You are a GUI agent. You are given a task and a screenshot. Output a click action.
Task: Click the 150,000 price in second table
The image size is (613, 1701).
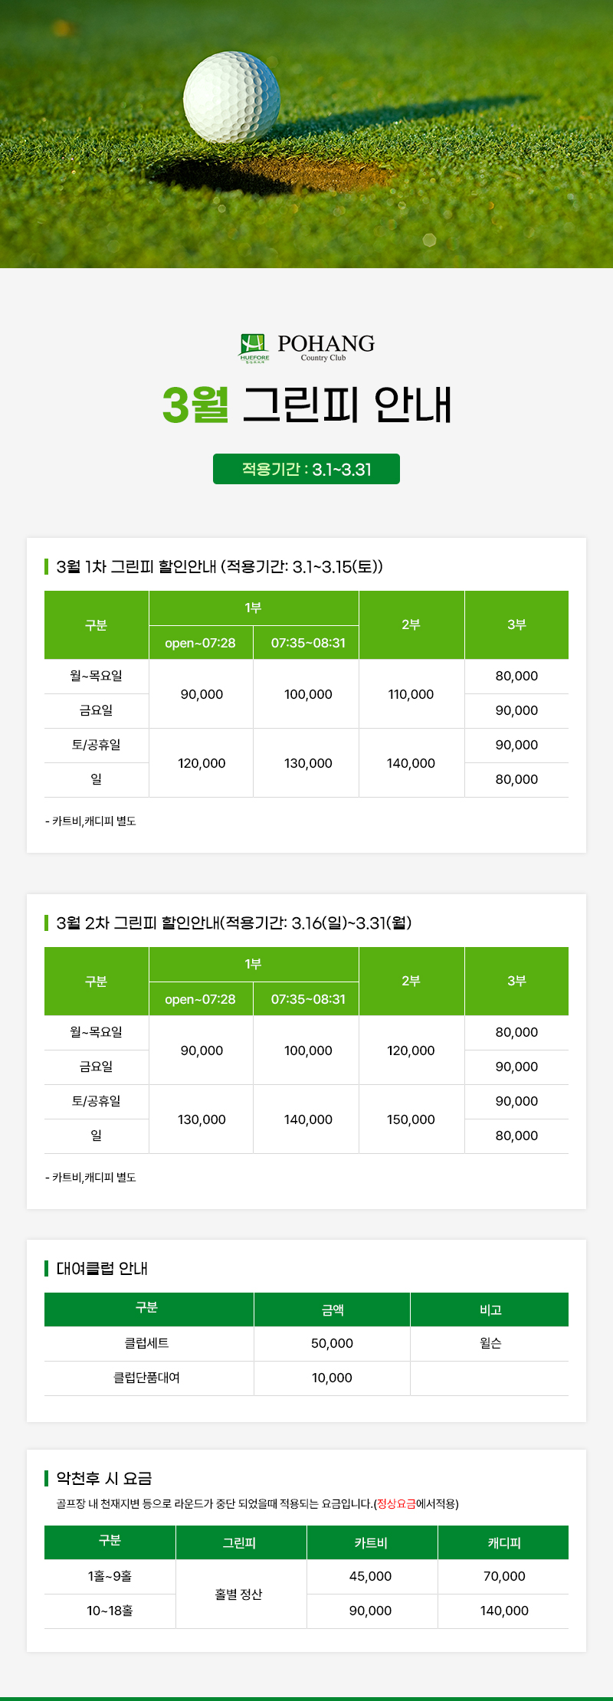click(411, 1119)
